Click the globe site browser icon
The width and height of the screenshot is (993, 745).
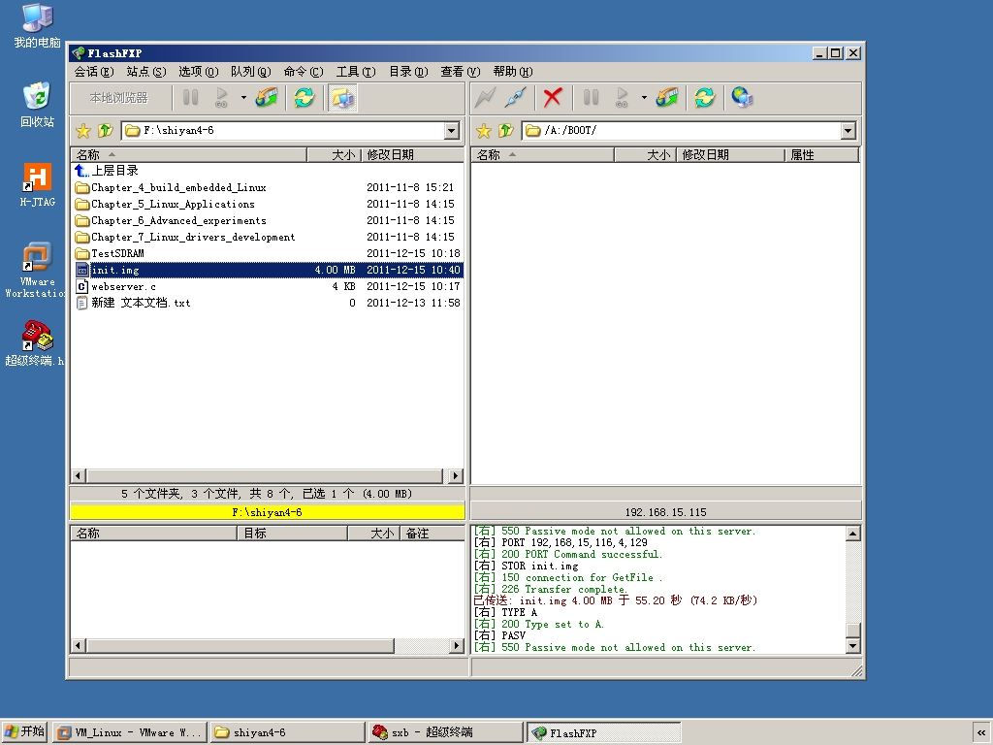742,98
